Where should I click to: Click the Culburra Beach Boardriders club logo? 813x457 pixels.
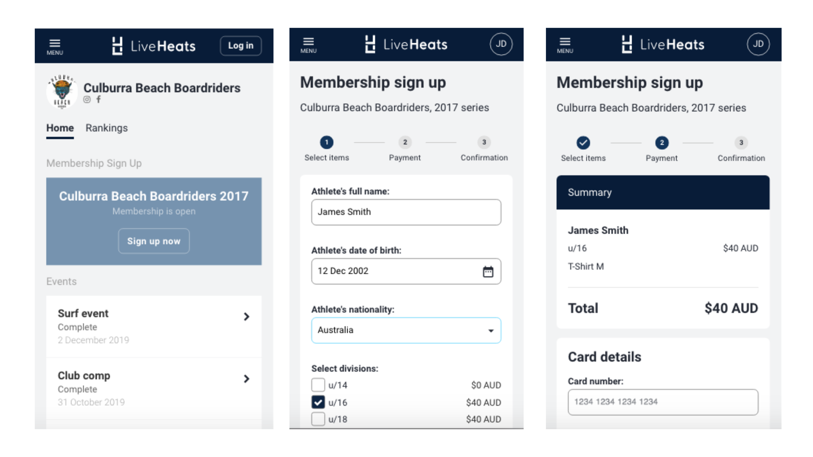62,91
